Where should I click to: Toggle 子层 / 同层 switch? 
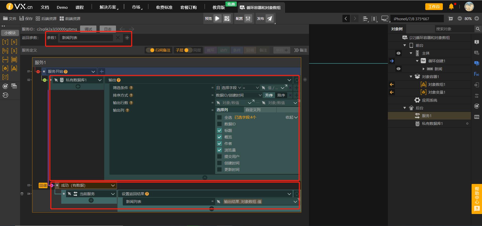click(x=188, y=50)
